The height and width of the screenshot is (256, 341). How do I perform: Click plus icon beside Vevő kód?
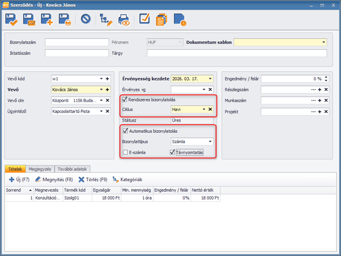(108, 79)
